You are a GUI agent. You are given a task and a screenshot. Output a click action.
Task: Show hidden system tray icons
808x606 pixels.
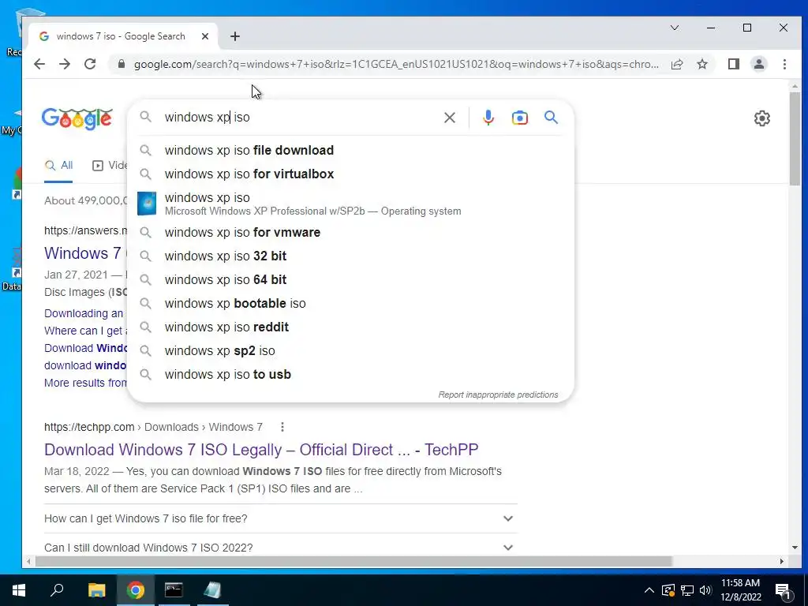pyautogui.click(x=649, y=590)
